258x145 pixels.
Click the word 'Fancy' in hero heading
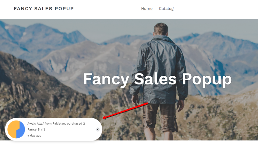[106, 79]
